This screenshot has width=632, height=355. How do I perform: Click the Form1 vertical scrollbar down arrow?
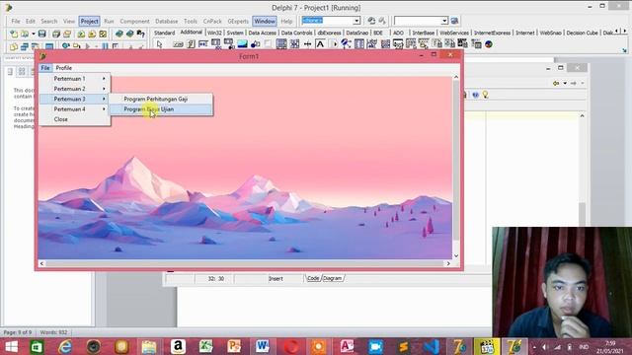pos(456,255)
